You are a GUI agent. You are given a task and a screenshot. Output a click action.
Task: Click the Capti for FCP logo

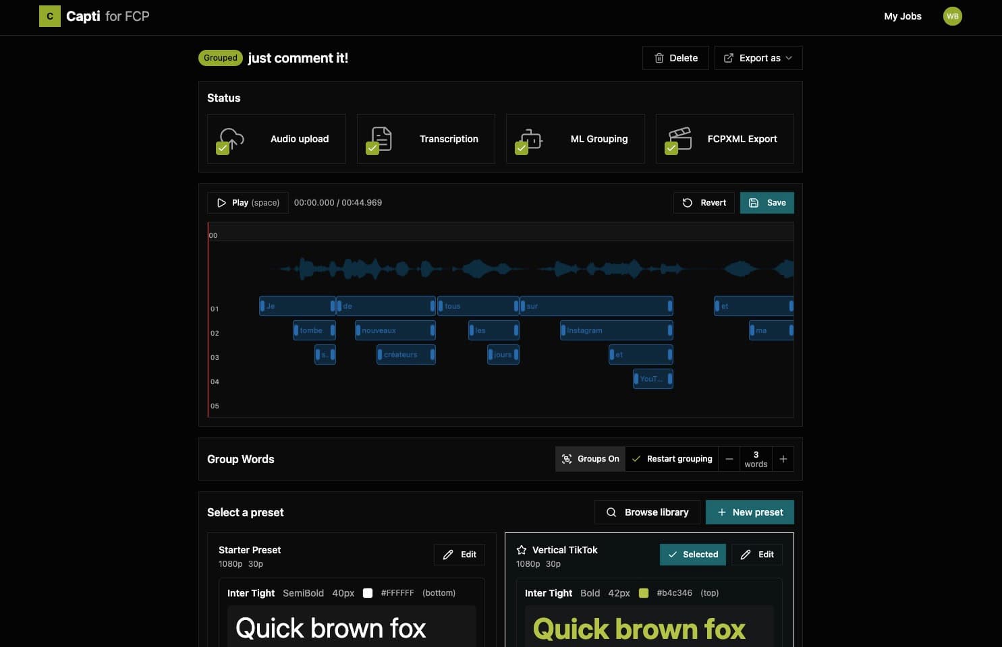(94, 16)
